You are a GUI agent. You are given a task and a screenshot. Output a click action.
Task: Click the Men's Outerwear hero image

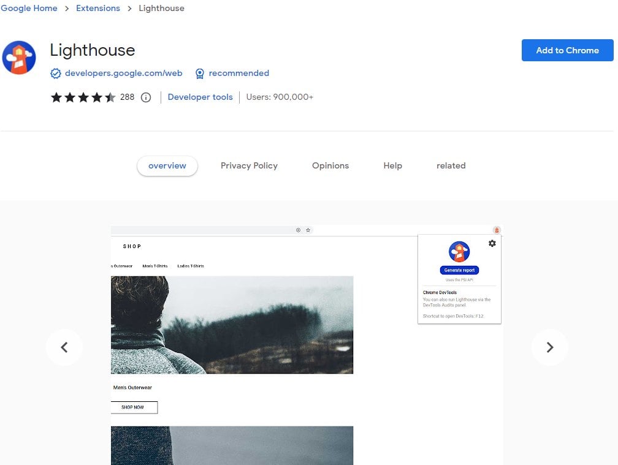[232, 325]
